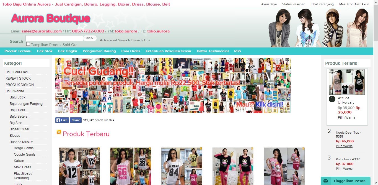Select Busana Muslim subcategory
This screenshot has height=185, width=378.
[22, 142]
